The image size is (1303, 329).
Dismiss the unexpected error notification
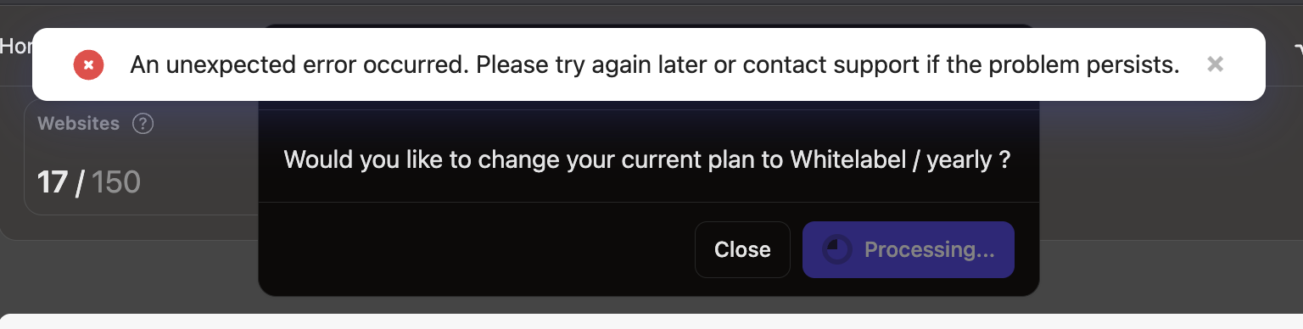click(1215, 64)
